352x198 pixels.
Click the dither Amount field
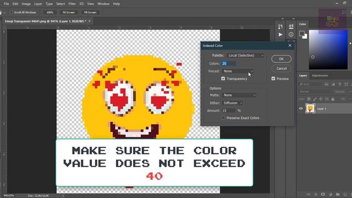(x=229, y=111)
